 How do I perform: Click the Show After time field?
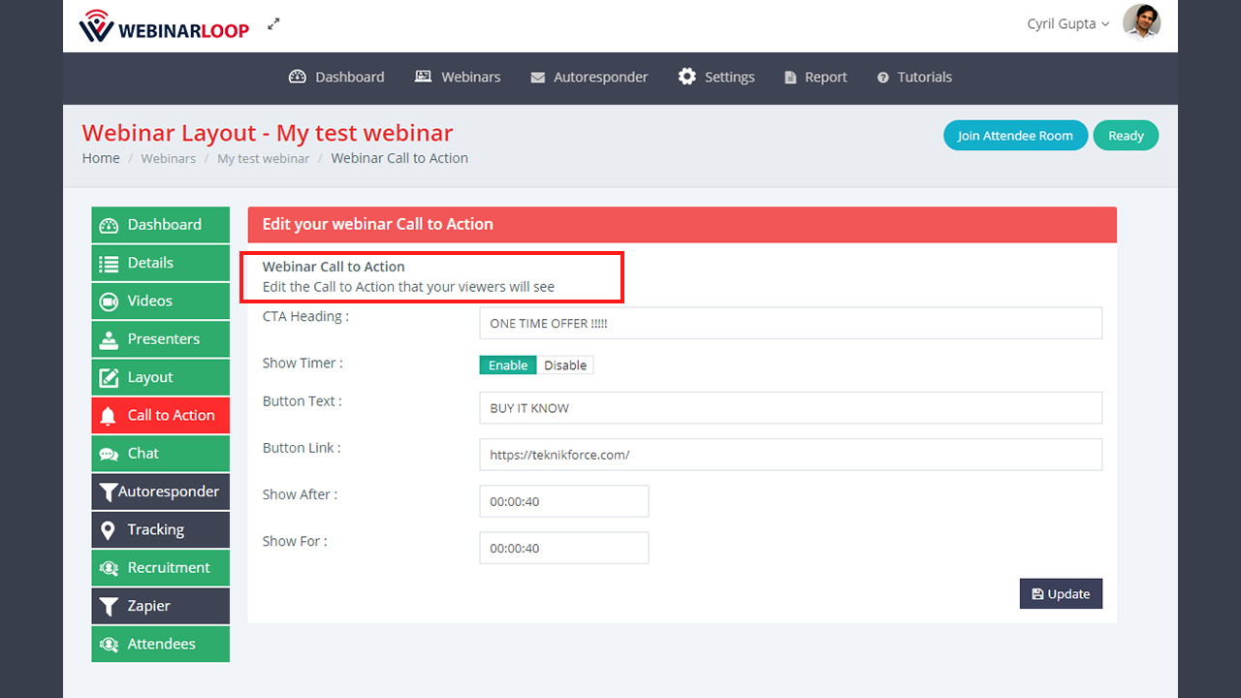point(563,501)
